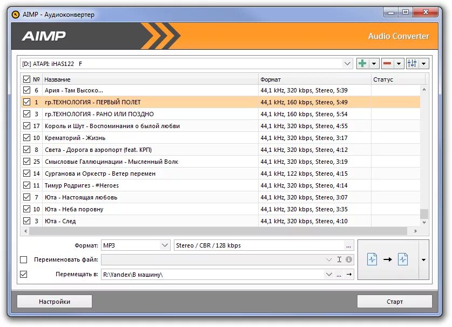Sort by Название column header
The image size is (452, 327).
[150, 79]
